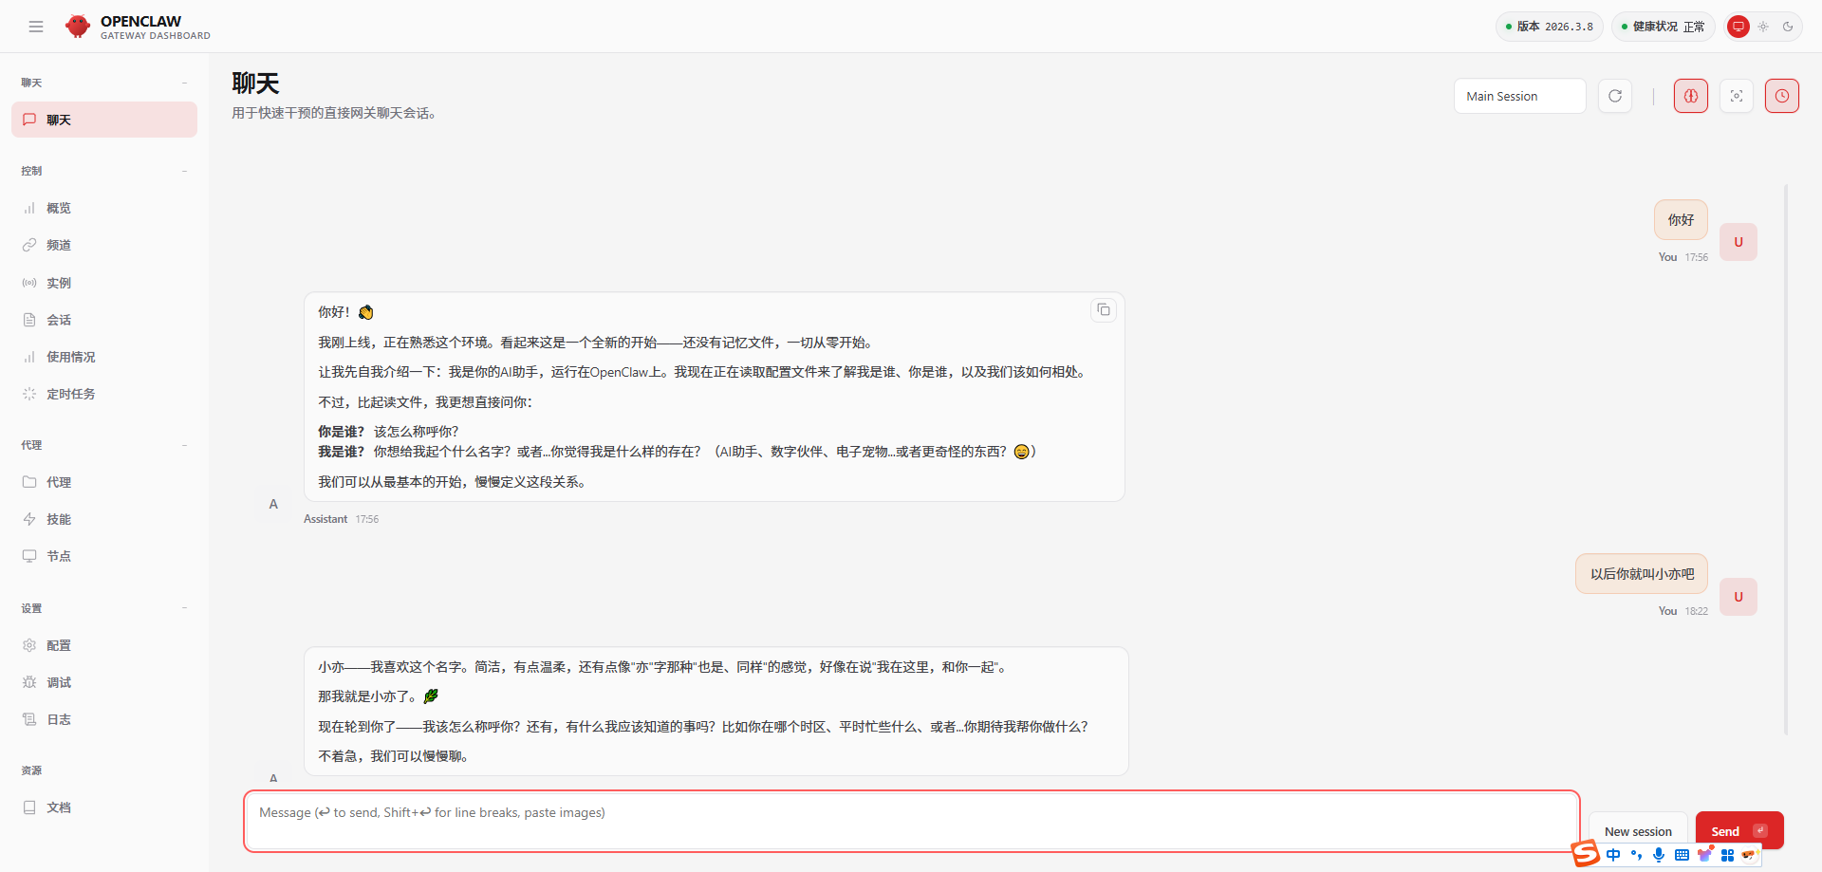This screenshot has width=1822, height=872.
Task: Collapse the 控制 sidebar section
Action: [x=184, y=171]
